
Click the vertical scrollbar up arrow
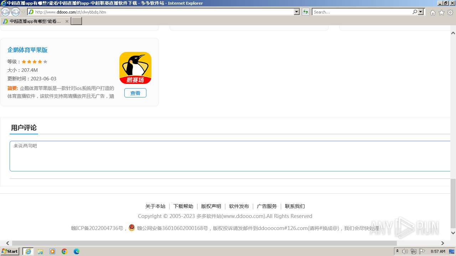click(453, 33)
